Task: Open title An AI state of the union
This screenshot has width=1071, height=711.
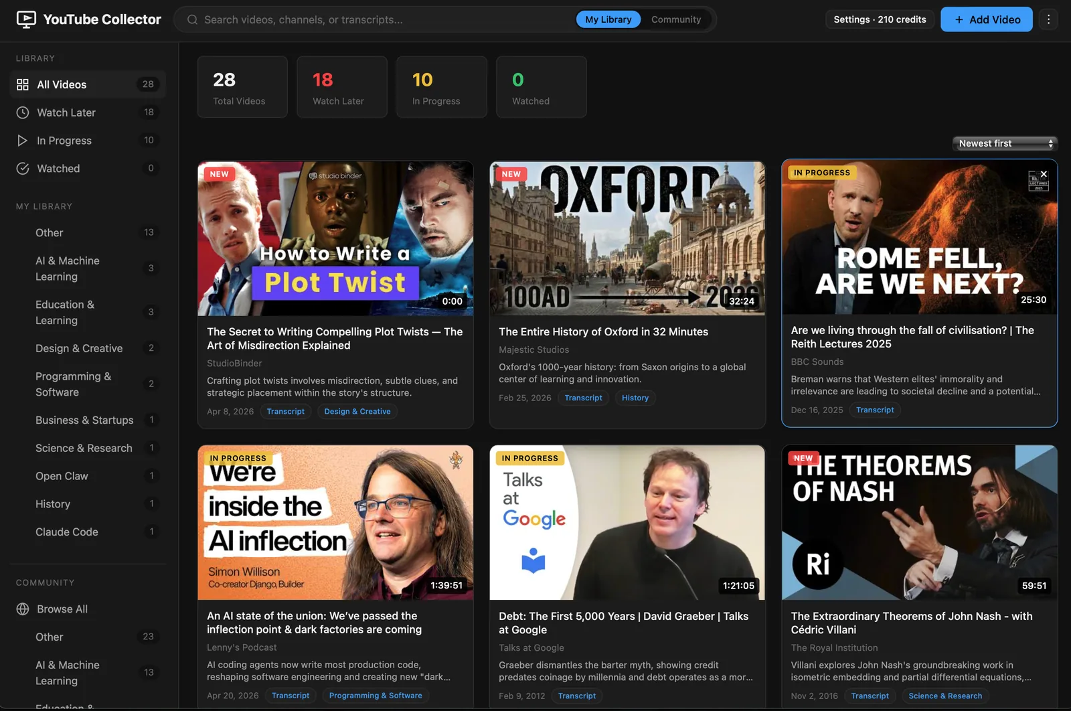Action: (x=314, y=623)
